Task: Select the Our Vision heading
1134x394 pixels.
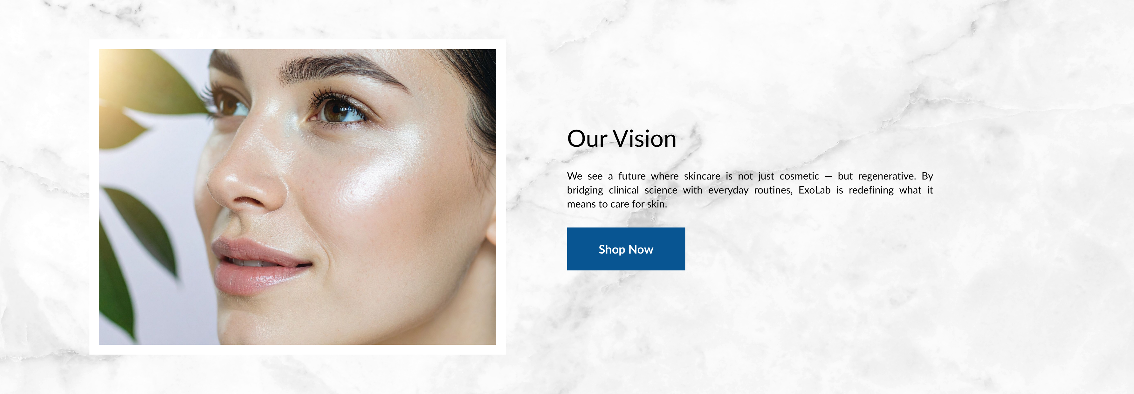Action: [621, 139]
